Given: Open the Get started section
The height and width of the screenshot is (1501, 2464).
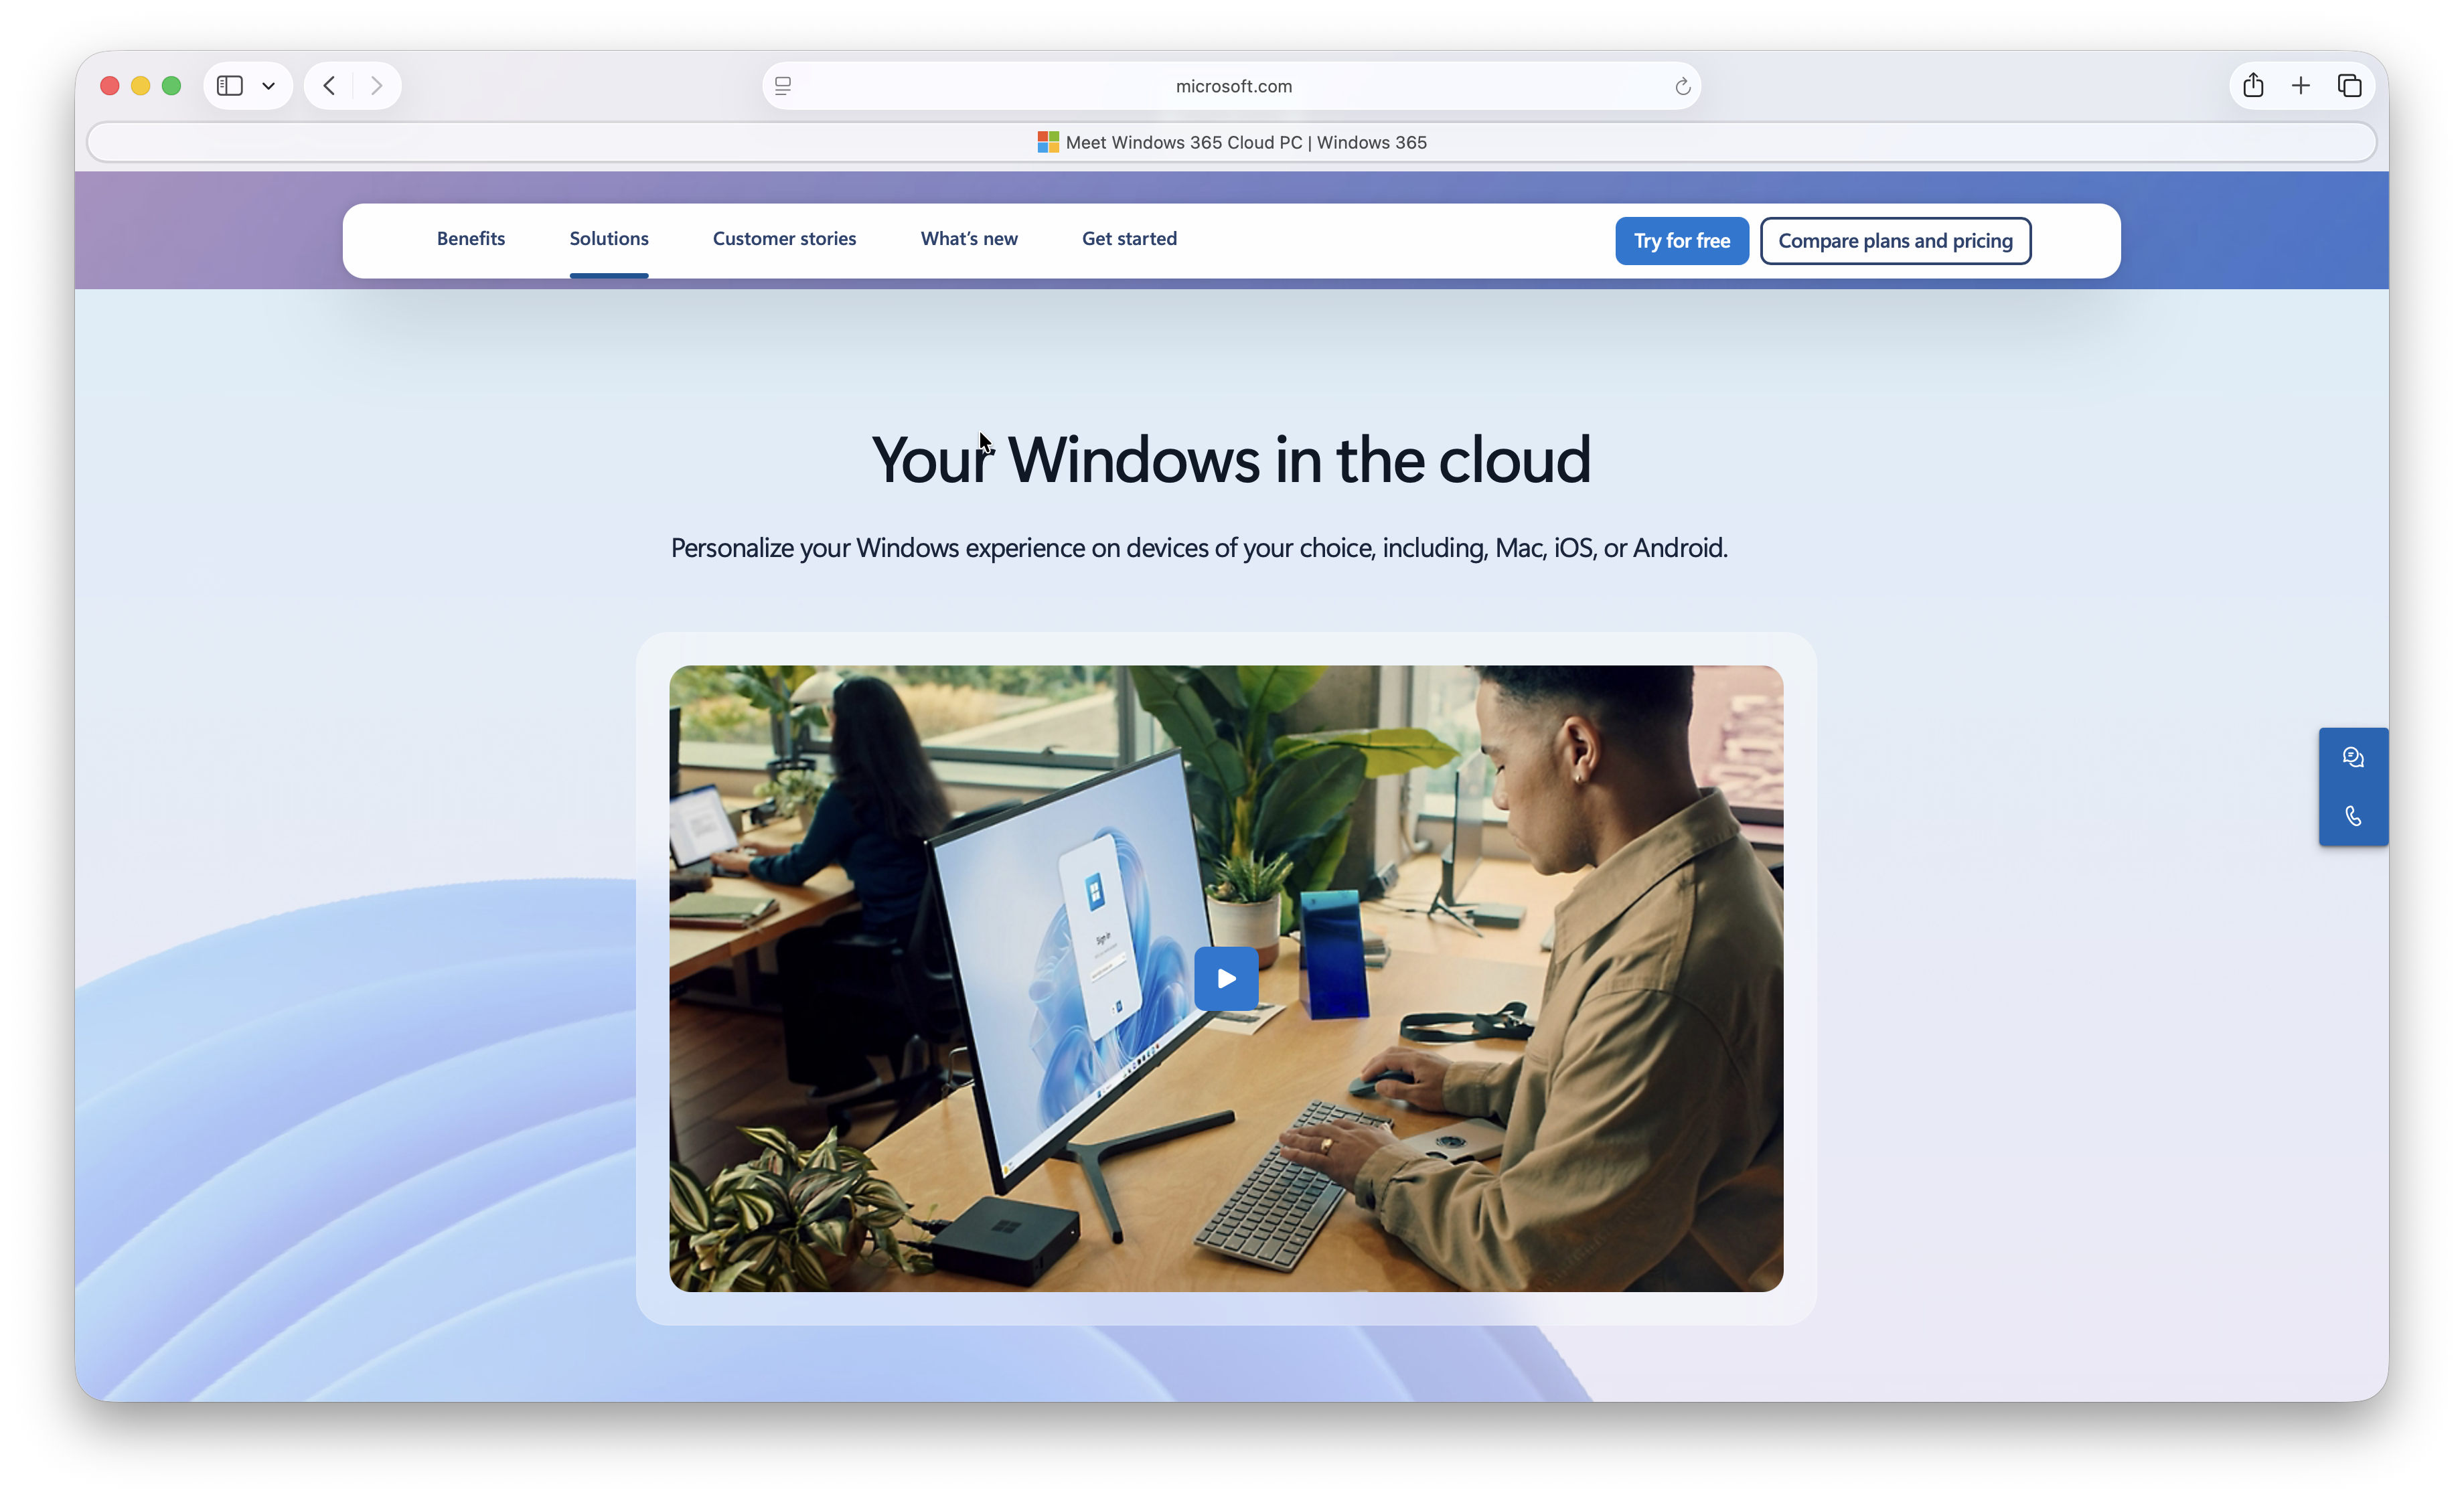Looking at the screenshot, I should coord(1129,239).
